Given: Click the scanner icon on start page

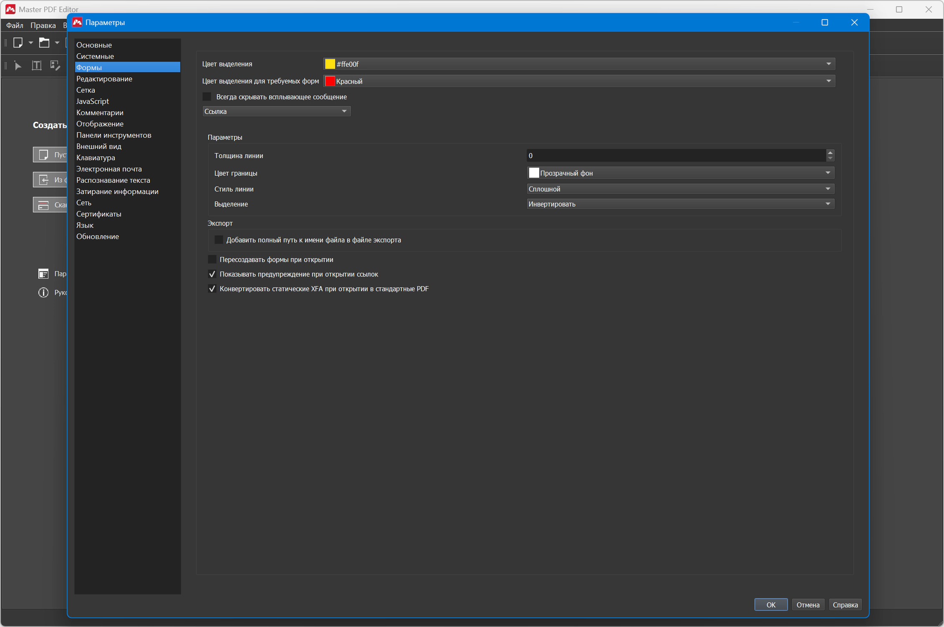Looking at the screenshot, I should pos(43,205).
